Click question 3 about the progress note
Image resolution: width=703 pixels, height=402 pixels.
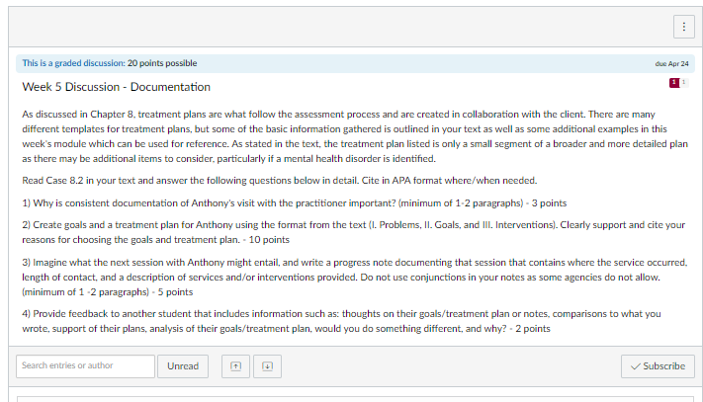[x=355, y=278]
